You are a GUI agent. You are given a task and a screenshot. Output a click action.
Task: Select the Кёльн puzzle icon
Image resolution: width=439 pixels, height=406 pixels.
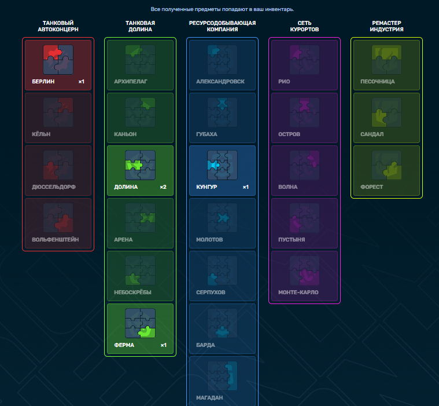(58, 112)
